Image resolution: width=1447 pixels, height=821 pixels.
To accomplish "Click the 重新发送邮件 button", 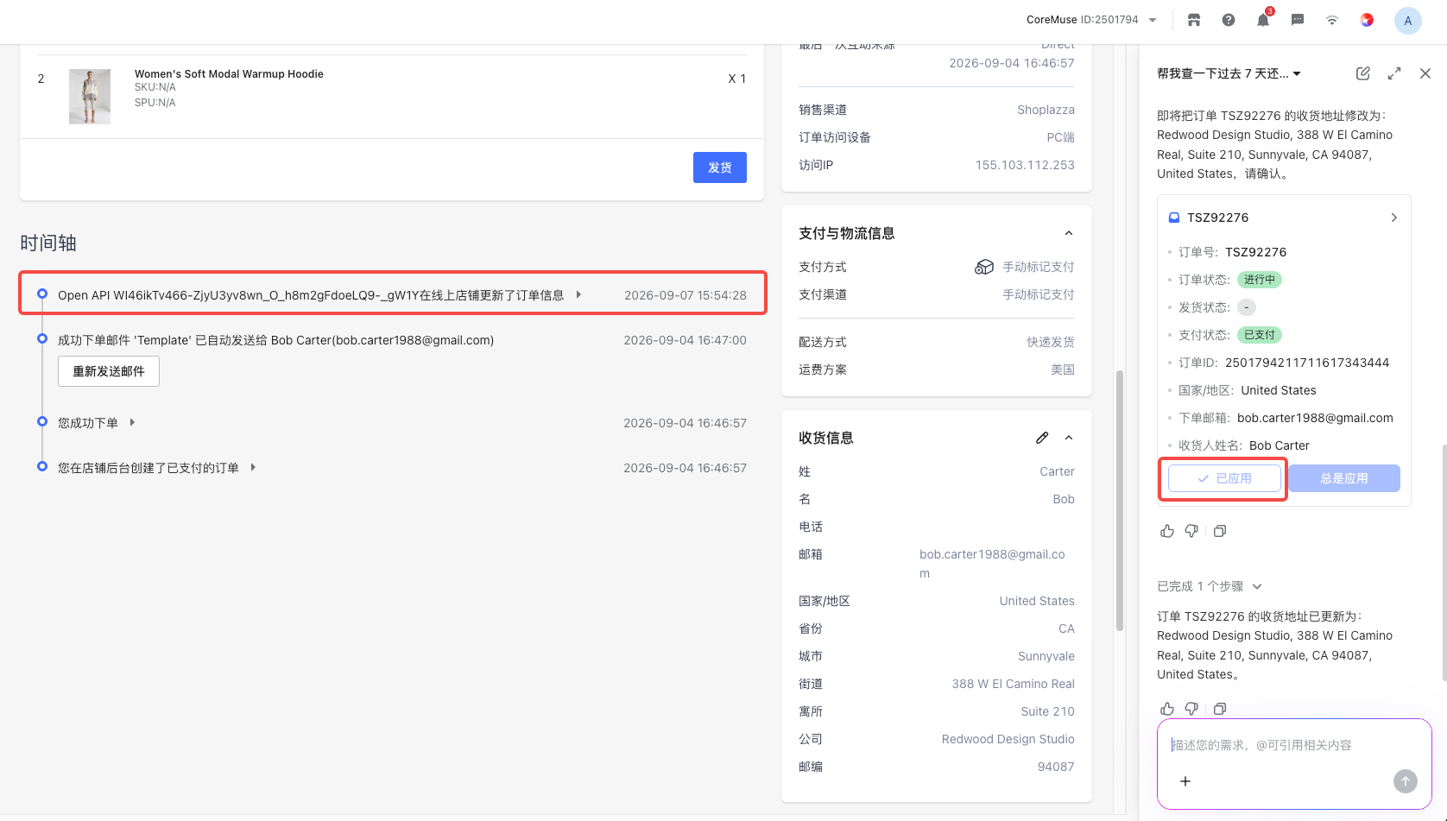I will [x=109, y=371].
